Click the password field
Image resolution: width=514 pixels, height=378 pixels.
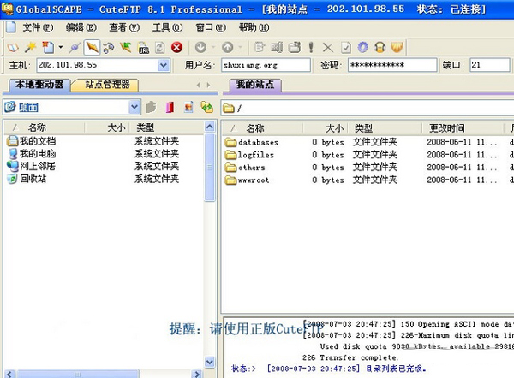click(x=392, y=65)
